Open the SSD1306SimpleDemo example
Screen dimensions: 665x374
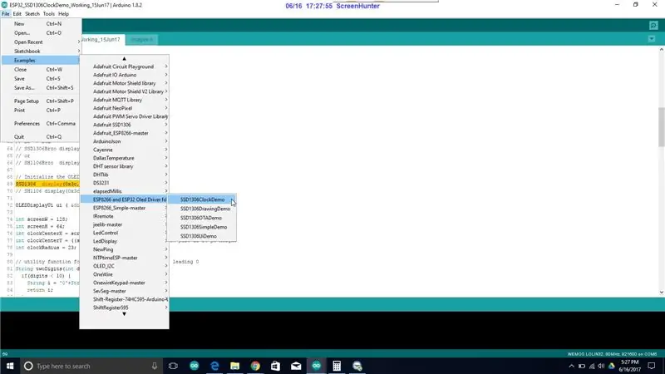[x=202, y=227]
